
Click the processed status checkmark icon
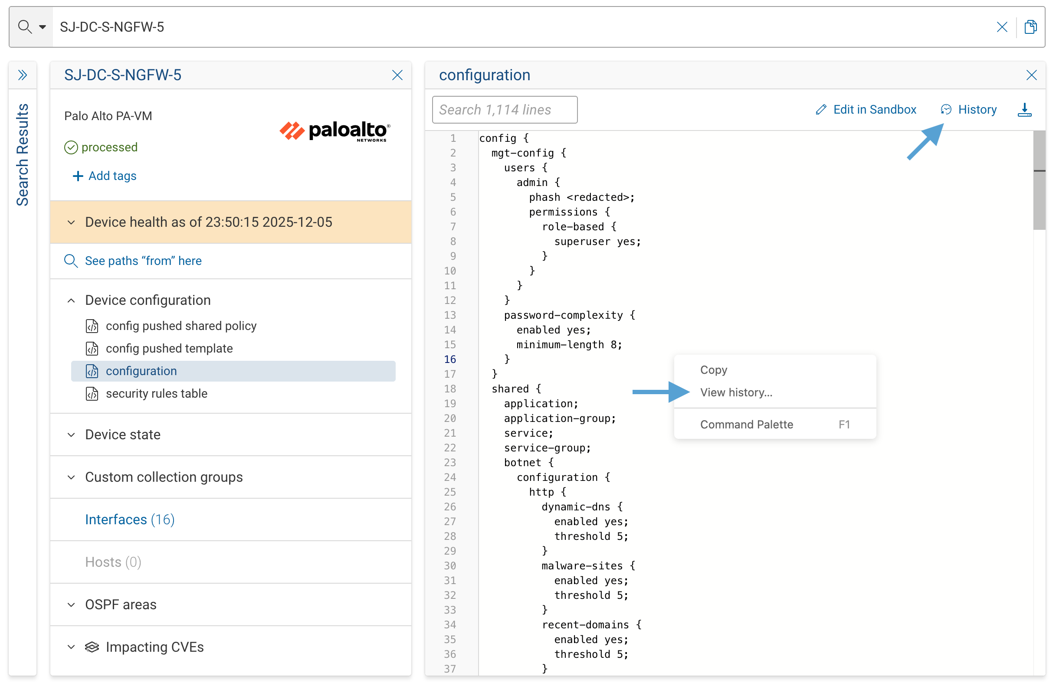click(x=72, y=147)
